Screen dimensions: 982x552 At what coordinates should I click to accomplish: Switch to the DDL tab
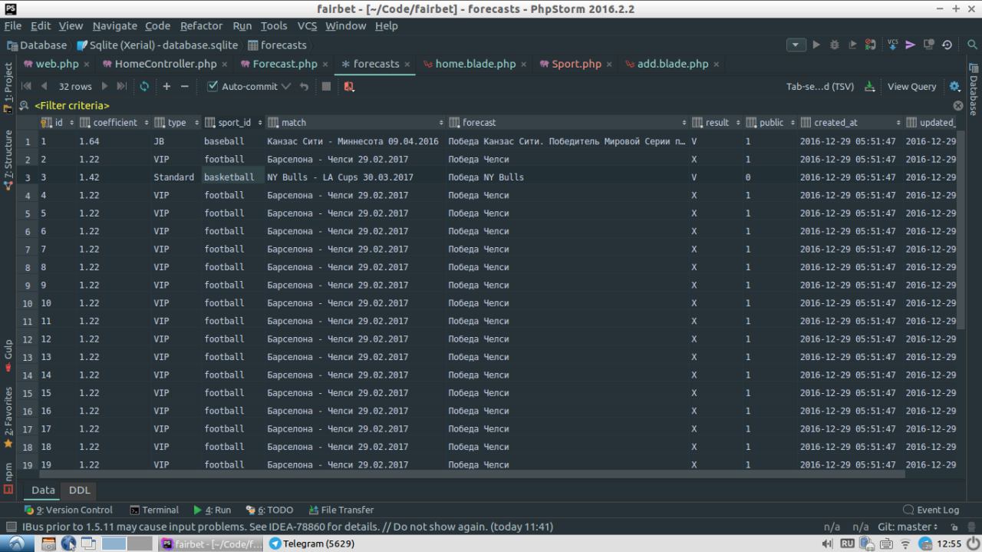(x=79, y=490)
